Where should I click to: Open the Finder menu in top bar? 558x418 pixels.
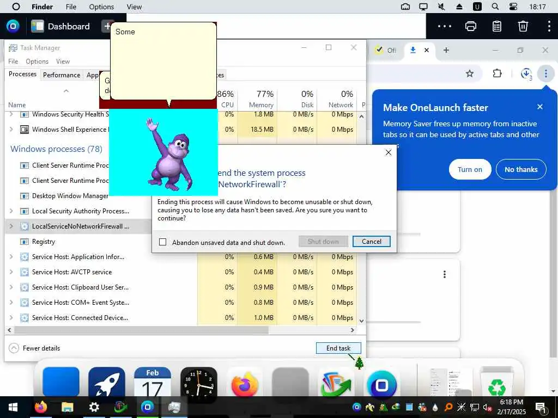click(42, 7)
